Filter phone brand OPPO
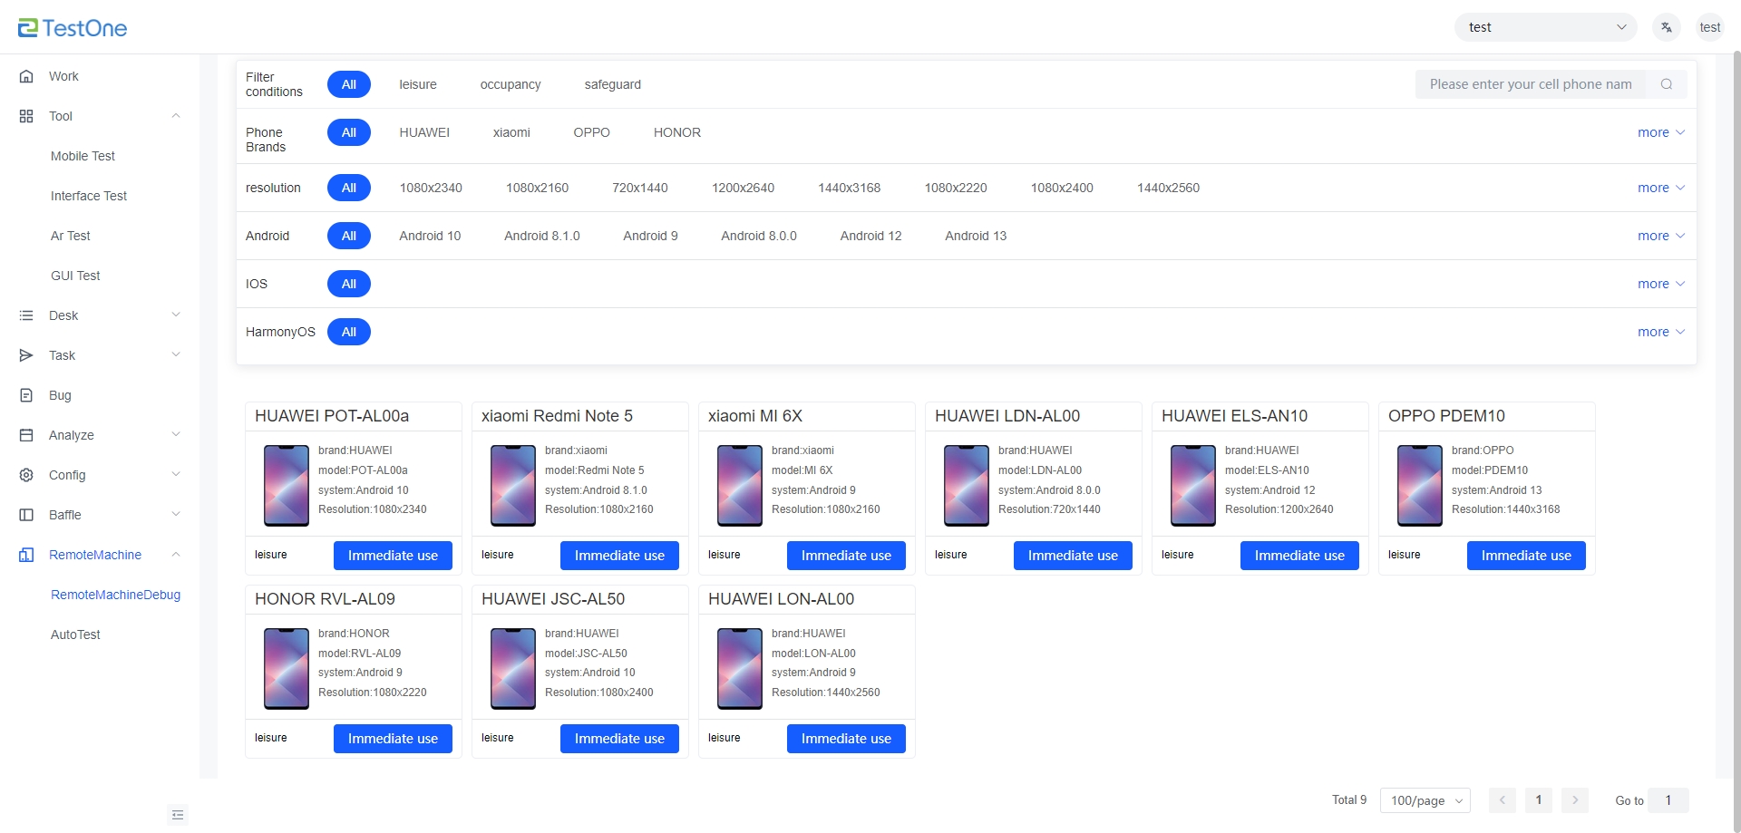Screen dimensions: 1741x833 click(x=591, y=132)
